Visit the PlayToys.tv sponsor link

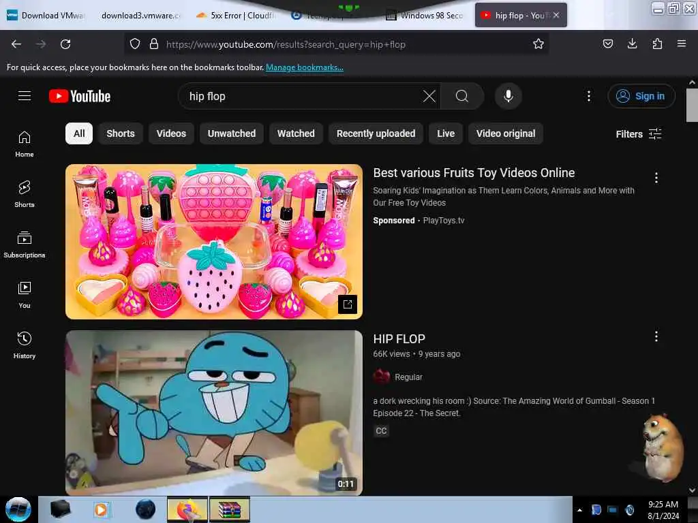[443, 220]
